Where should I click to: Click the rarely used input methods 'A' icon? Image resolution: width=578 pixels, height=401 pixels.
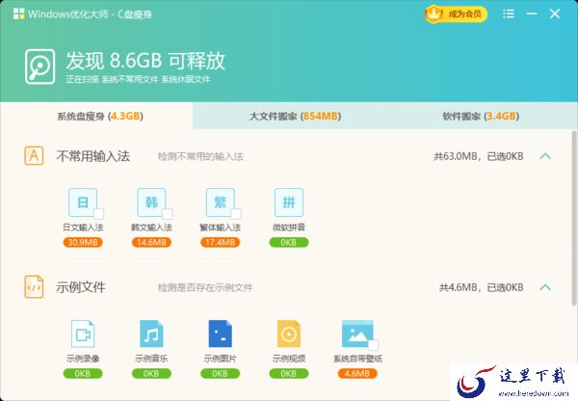34,156
